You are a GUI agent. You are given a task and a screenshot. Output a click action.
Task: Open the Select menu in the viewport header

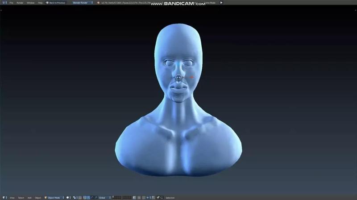click(21, 198)
